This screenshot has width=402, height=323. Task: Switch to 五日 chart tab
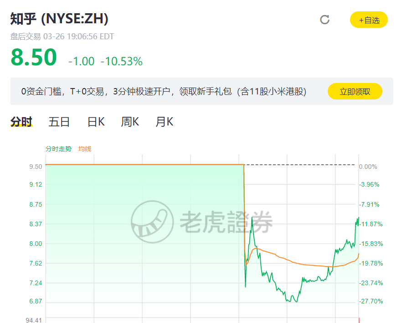(59, 122)
